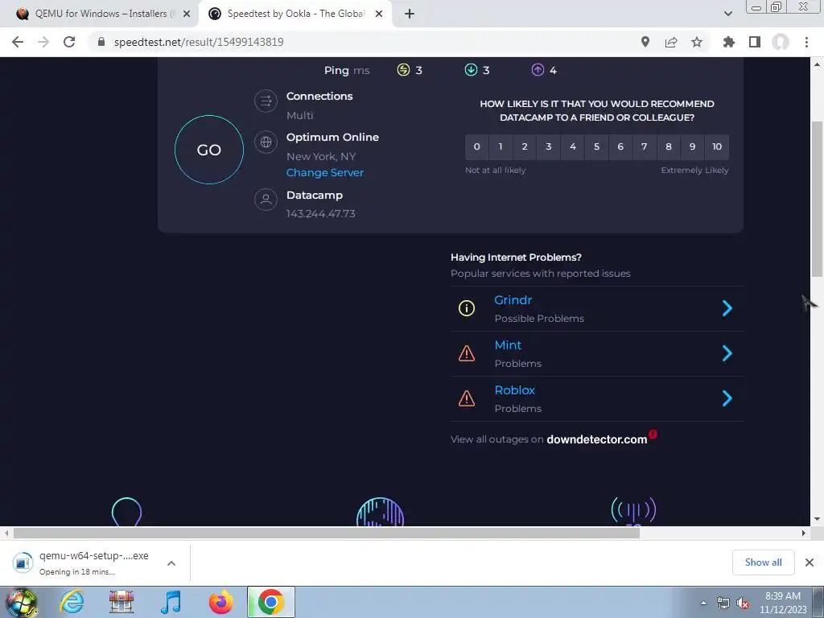Toggle the browser side panel icon
This screenshot has width=824, height=618.
pos(755,42)
